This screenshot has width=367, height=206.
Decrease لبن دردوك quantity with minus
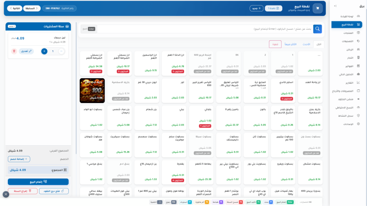coord(61,51)
